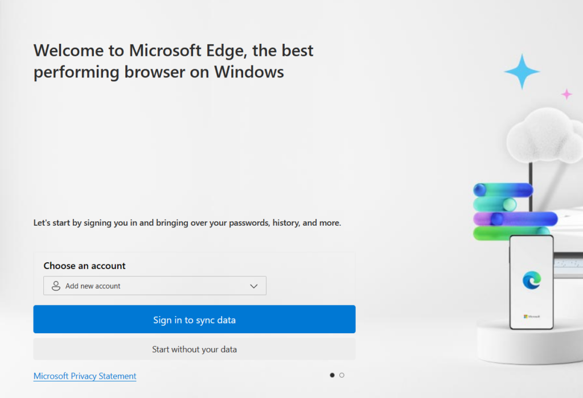Click the purple toggle pill in illustration
Viewport: 583px width, 398px height.
pyautogui.click(x=514, y=219)
